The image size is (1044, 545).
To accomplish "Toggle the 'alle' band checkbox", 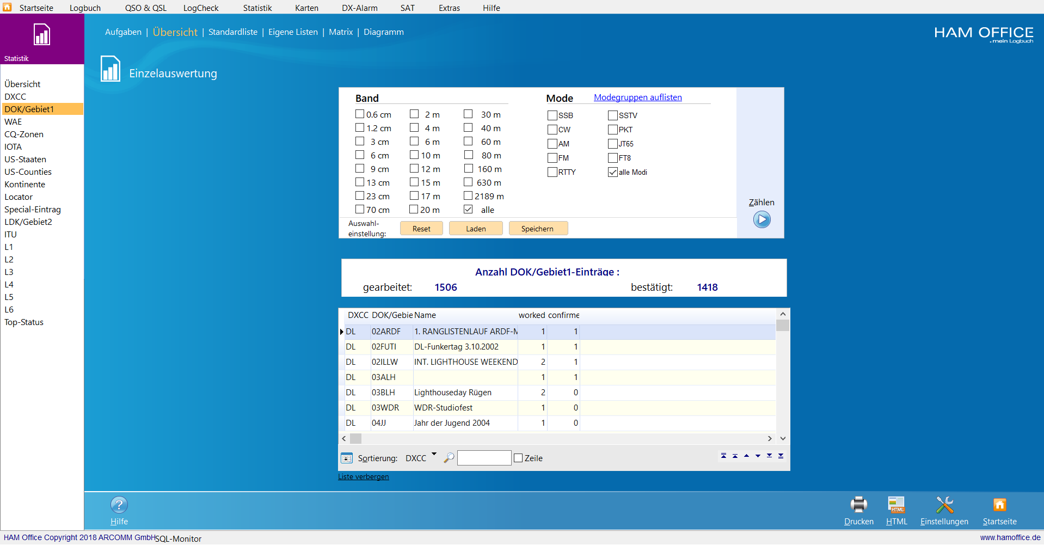I will [x=468, y=210].
